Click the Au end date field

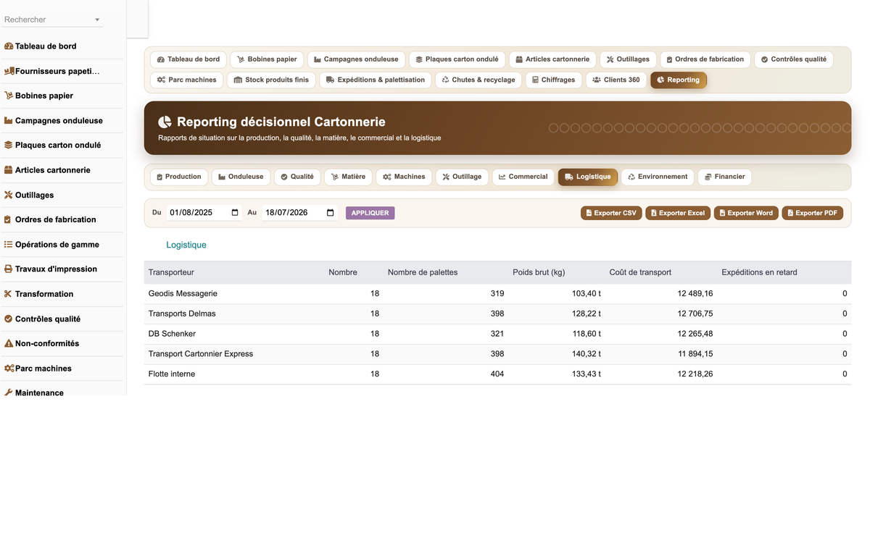[299, 213]
